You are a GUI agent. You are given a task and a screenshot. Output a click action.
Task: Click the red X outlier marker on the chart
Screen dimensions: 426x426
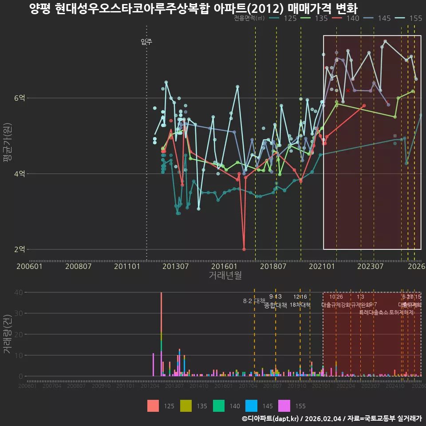tap(348, 90)
